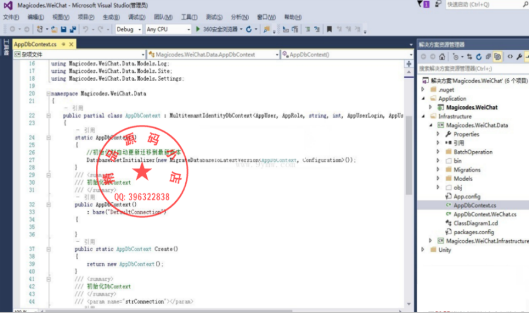Screen dimensions: 529x313
Task: Focus the Solution Explorer search box
Action: (x=473, y=69)
